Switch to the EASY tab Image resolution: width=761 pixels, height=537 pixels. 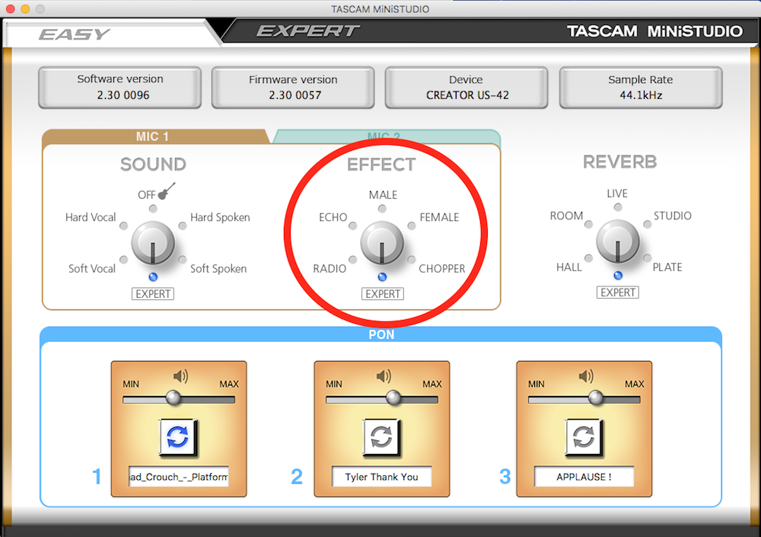tap(75, 34)
